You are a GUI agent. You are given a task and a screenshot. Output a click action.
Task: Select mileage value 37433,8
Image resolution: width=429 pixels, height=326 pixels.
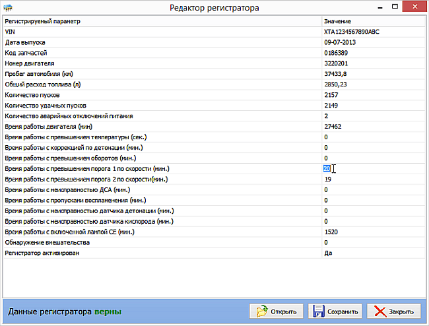[335, 74]
